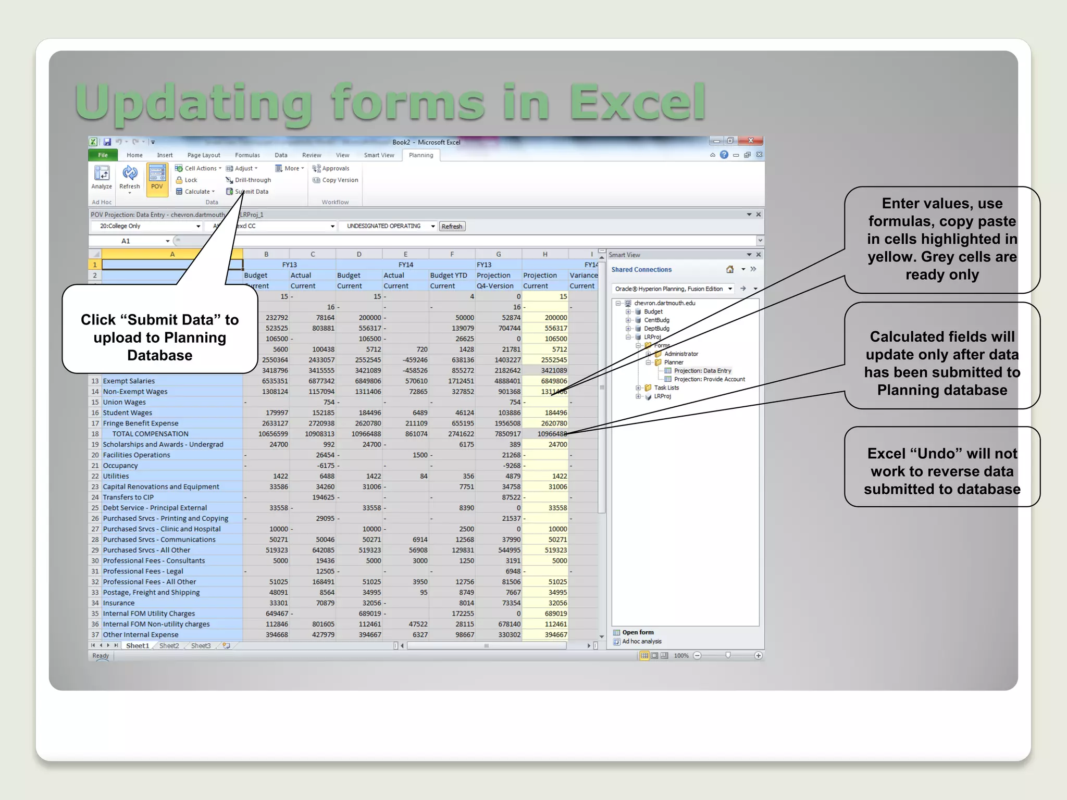Switch to Normal view status bar icon

pyautogui.click(x=644, y=656)
